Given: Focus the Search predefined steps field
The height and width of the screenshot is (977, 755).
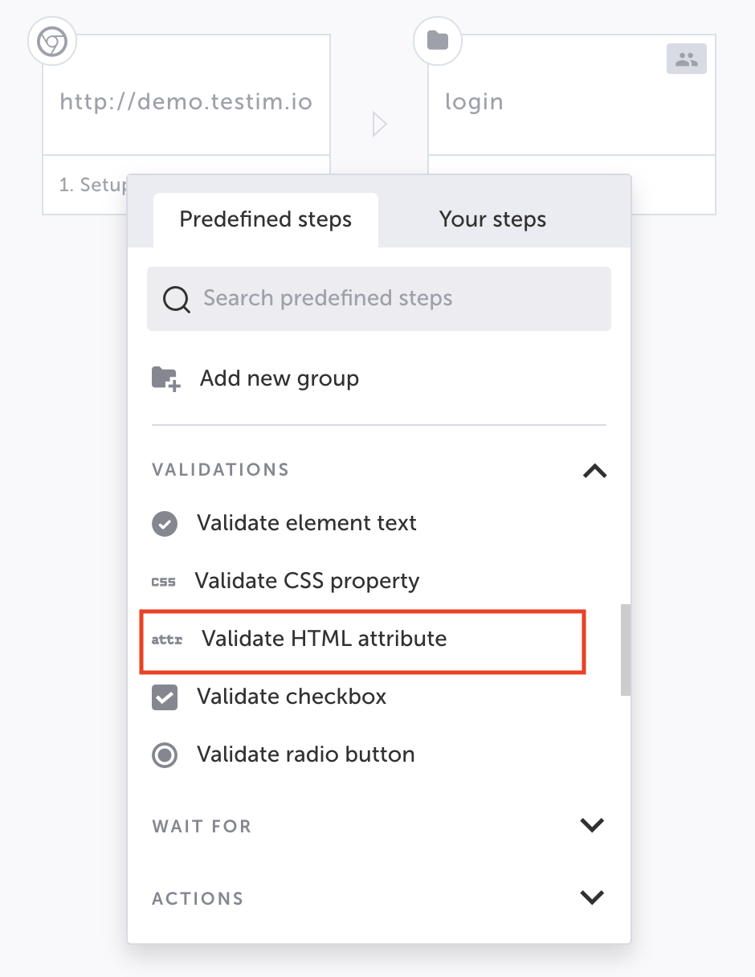Looking at the screenshot, I should 379,299.
